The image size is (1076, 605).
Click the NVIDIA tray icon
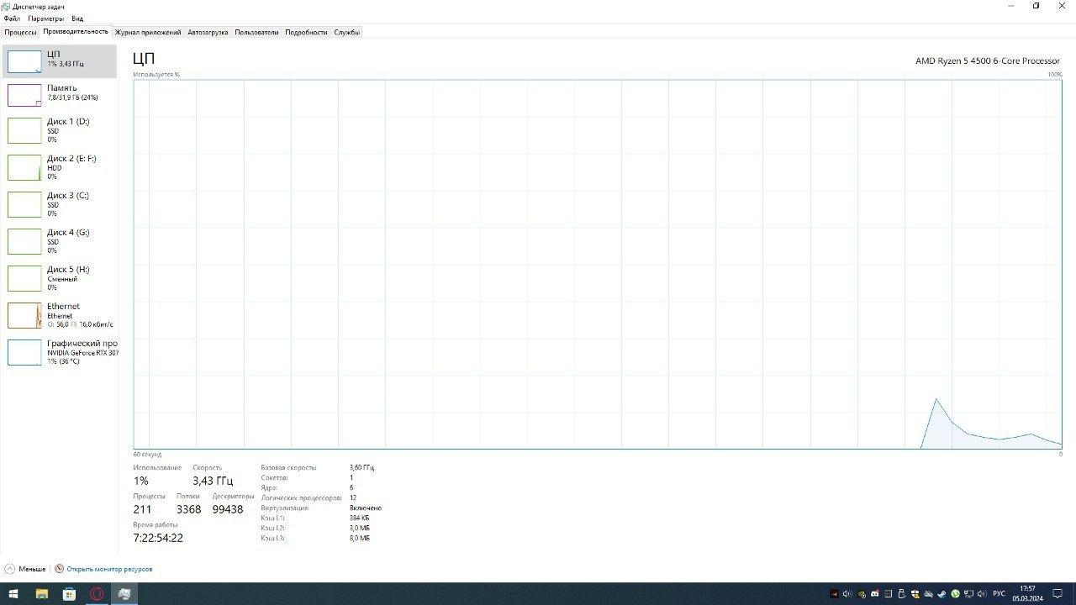[x=862, y=594]
